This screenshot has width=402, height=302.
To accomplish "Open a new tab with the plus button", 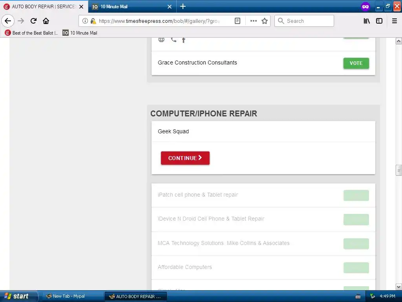I will (x=183, y=6).
